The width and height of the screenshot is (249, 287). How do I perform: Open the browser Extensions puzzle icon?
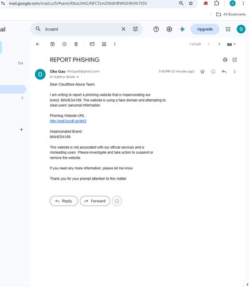(x=216, y=3)
